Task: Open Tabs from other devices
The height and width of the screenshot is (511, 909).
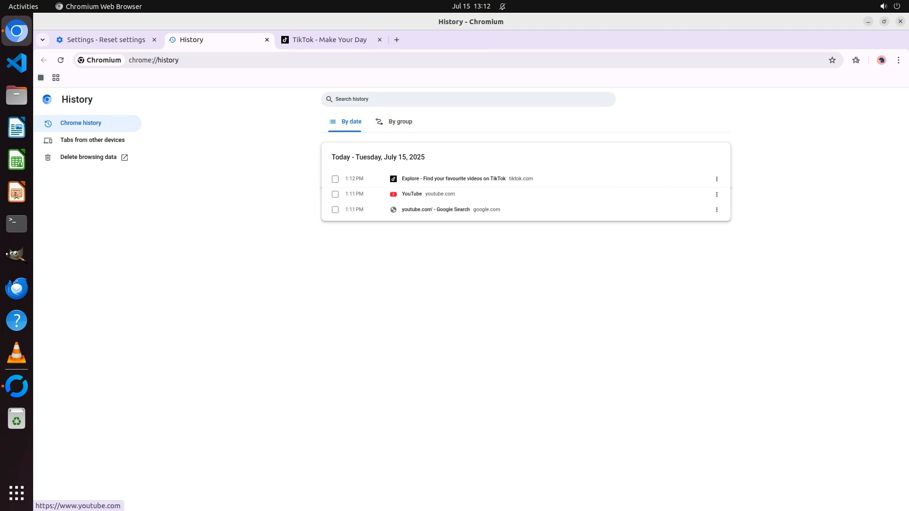Action: (92, 140)
